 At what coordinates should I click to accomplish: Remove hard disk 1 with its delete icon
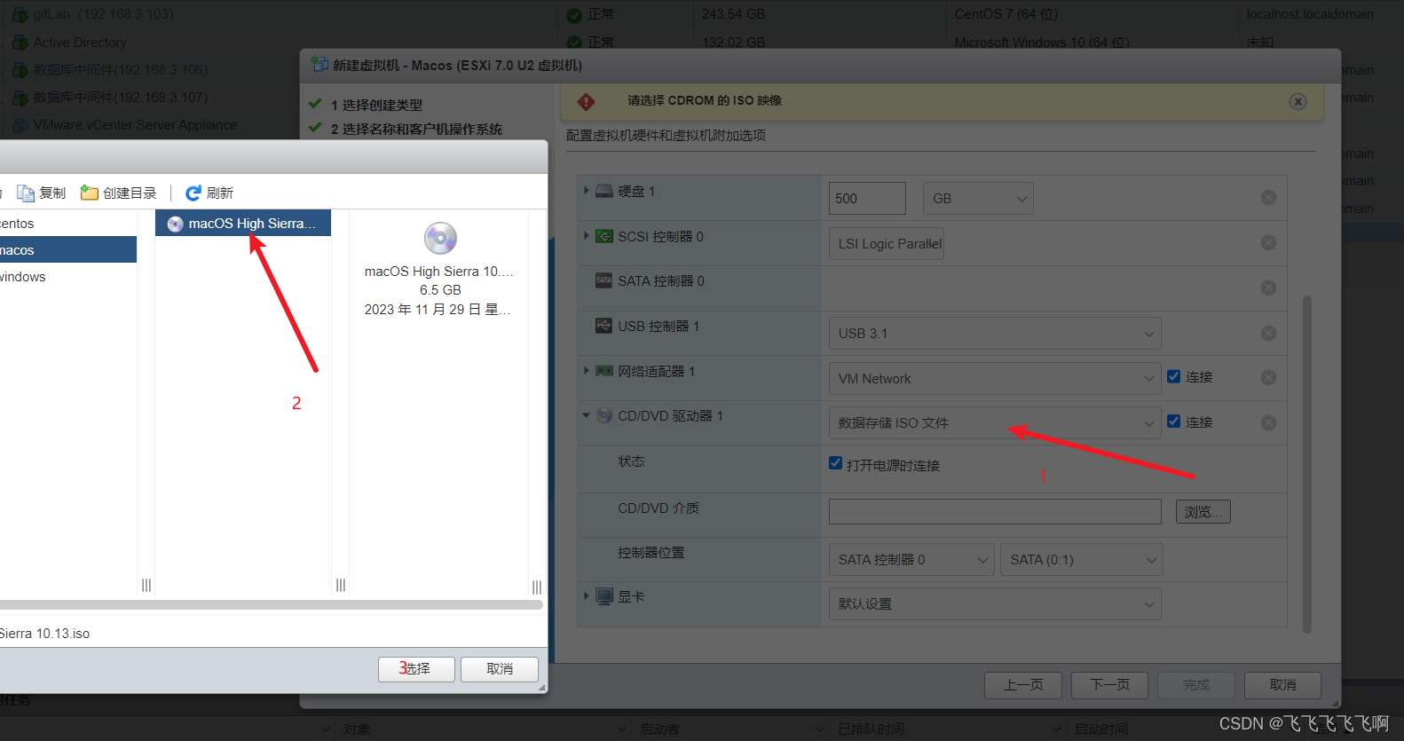(1268, 197)
